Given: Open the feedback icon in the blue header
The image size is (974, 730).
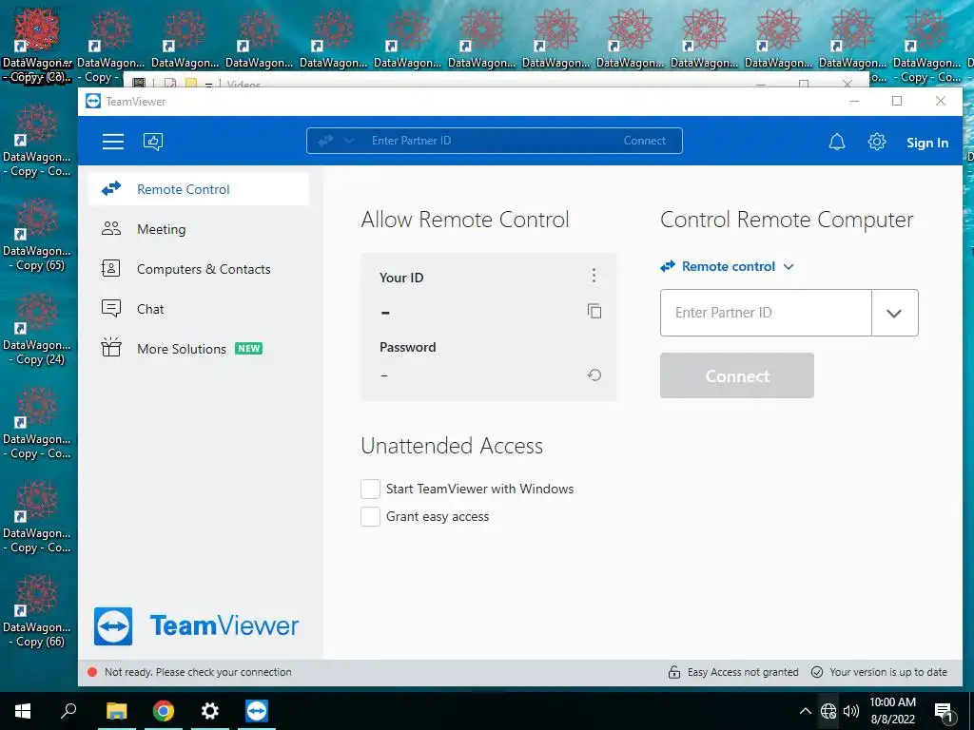Looking at the screenshot, I should click(x=153, y=142).
